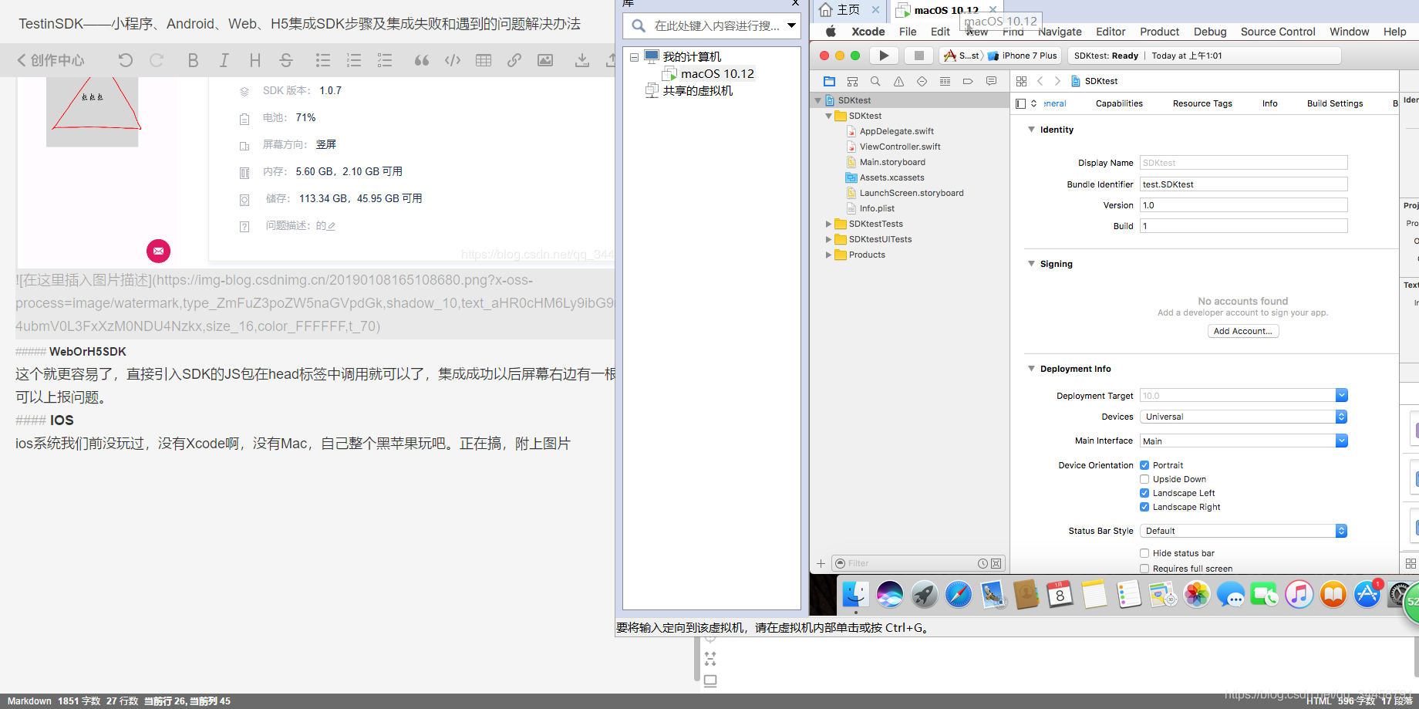This screenshot has height=709, width=1419.
Task: Open the Source Control menu
Action: point(1278,32)
